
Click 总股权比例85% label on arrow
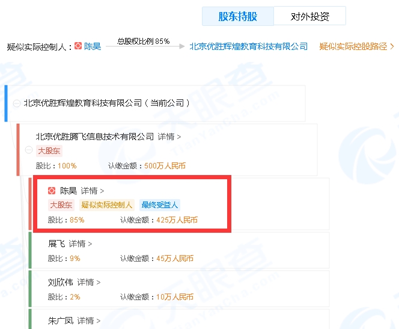tap(143, 41)
